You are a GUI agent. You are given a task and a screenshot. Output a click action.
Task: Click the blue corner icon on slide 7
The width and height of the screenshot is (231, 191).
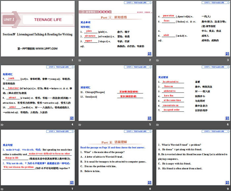72,182
